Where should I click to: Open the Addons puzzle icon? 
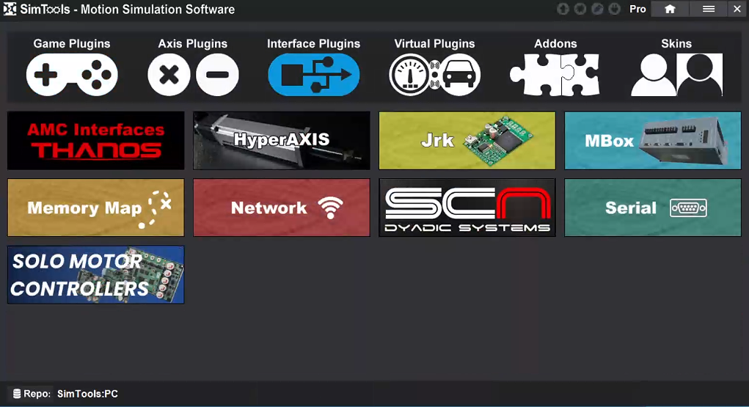(555, 75)
